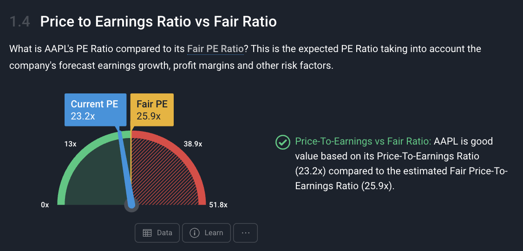Open the three-dots more options button
The image size is (523, 251).
point(246,233)
